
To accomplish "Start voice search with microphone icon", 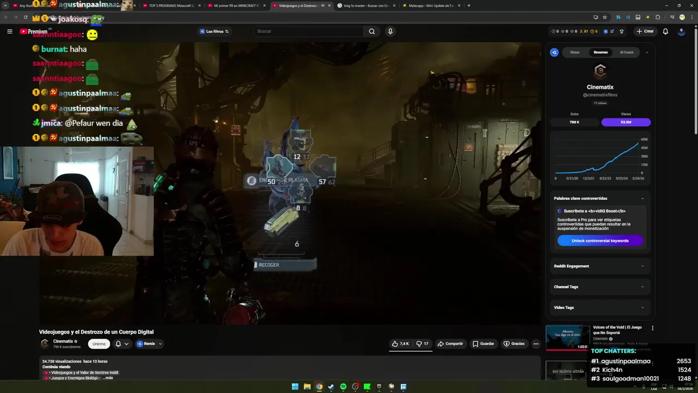I will pyautogui.click(x=390, y=31).
